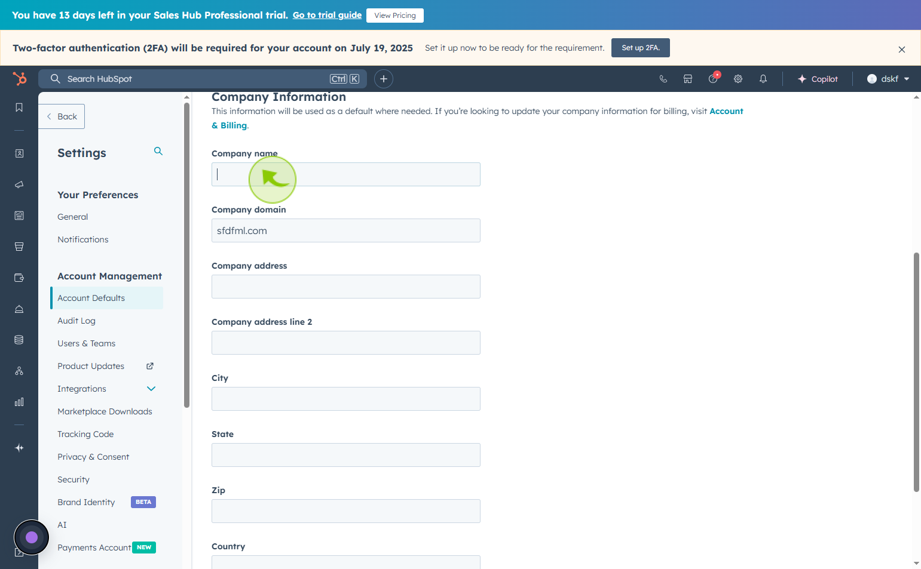Open the Service bell icon in left rail
The height and width of the screenshot is (569, 921).
pyautogui.click(x=19, y=309)
